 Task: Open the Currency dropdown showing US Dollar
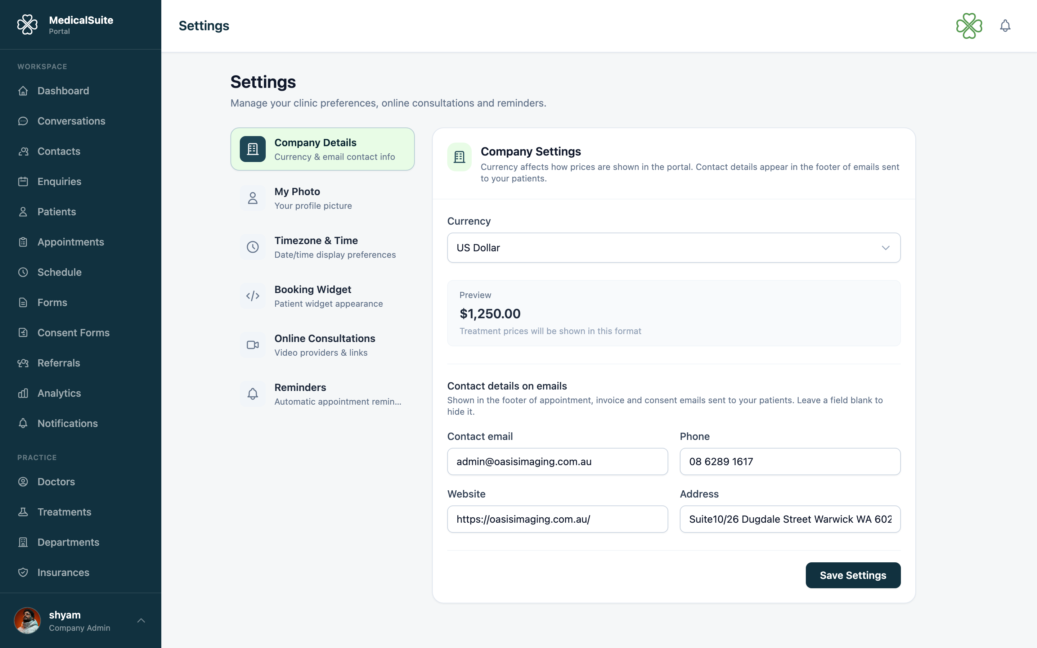click(x=674, y=248)
